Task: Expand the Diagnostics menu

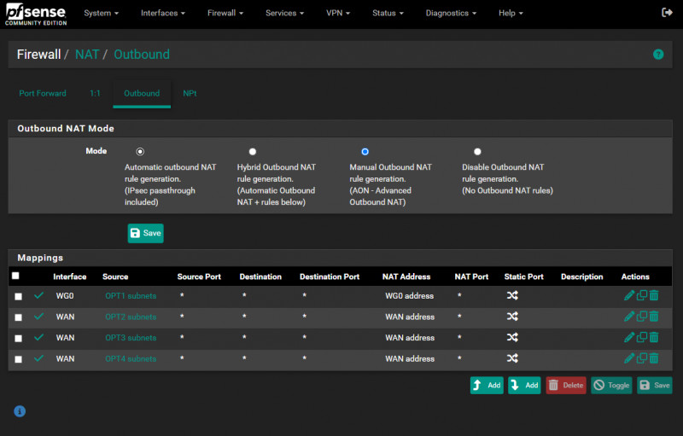Action: [x=451, y=14]
